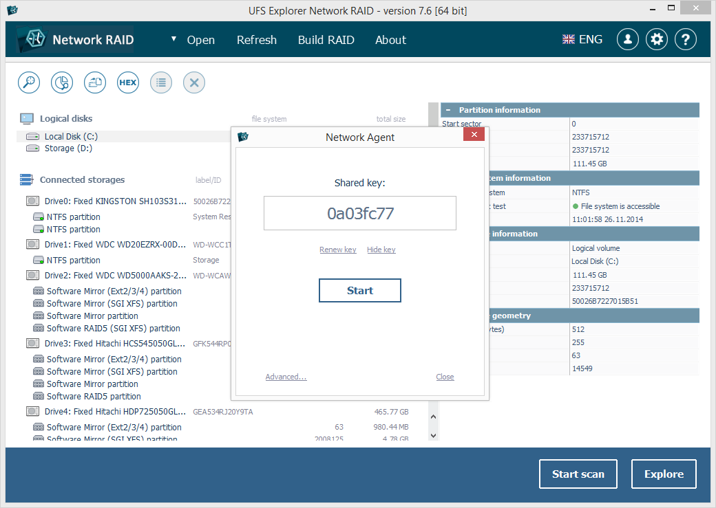The width and height of the screenshot is (716, 508).
Task: Open the settings gear icon
Action: coord(657,40)
